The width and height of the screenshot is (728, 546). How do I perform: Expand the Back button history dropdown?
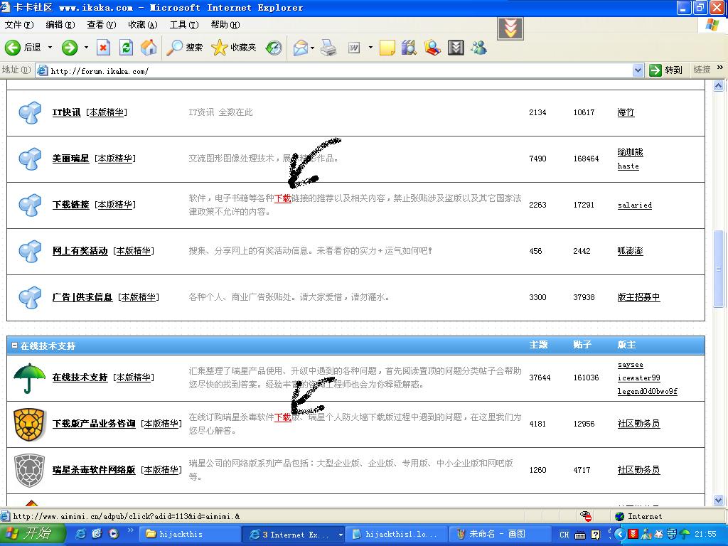point(50,48)
